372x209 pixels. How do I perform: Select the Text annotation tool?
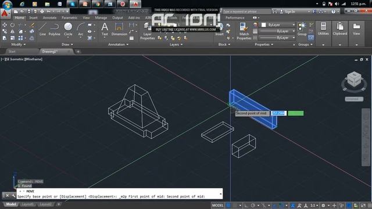click(105, 30)
